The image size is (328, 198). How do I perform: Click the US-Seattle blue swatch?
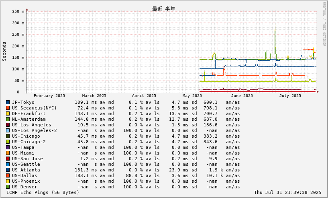click(x=8, y=165)
